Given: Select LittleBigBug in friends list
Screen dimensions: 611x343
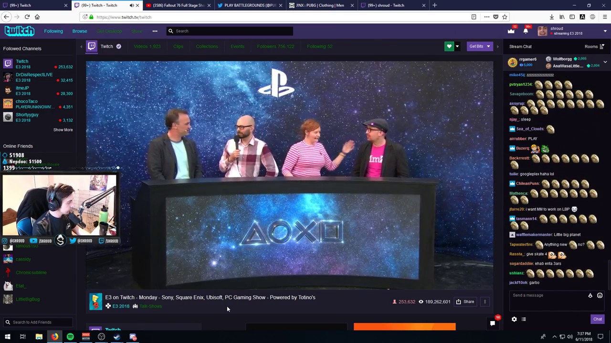Looking at the screenshot, I should pyautogui.click(x=28, y=299).
